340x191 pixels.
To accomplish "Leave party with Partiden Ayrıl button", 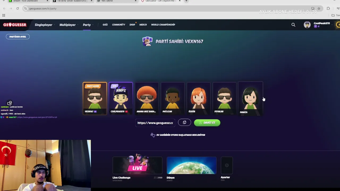I will (x=18, y=37).
